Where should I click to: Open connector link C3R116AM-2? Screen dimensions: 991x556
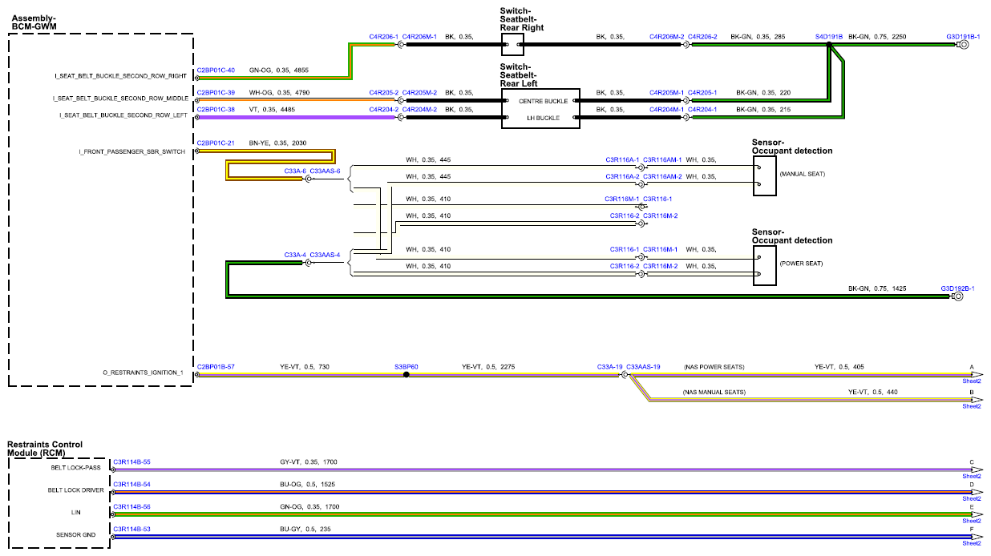click(662, 176)
